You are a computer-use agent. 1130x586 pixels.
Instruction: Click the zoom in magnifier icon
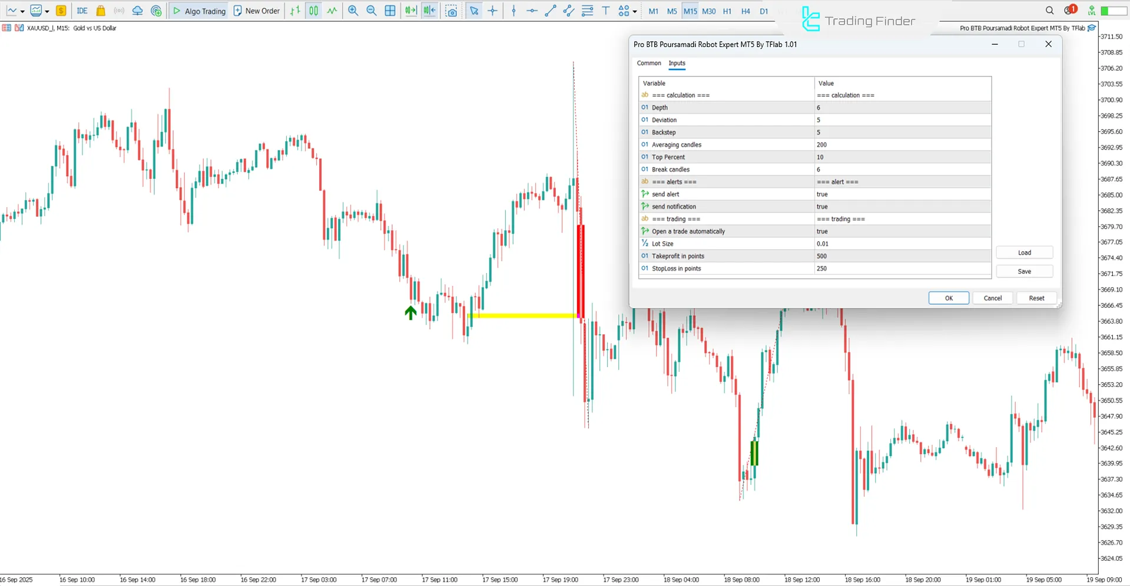click(x=353, y=11)
